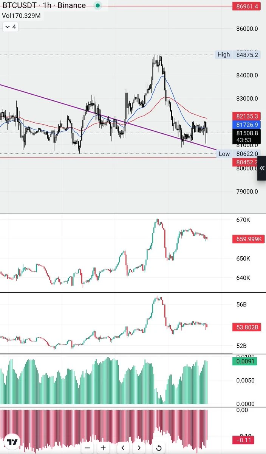Click the Low 80622.0 price label
Viewport: 266px width, 454px height.
tap(247, 154)
